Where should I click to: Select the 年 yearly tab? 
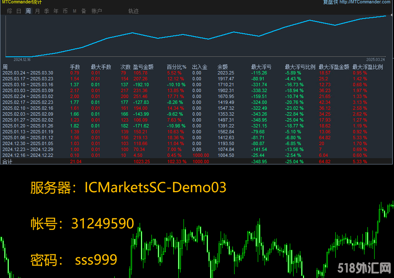[56, 11]
